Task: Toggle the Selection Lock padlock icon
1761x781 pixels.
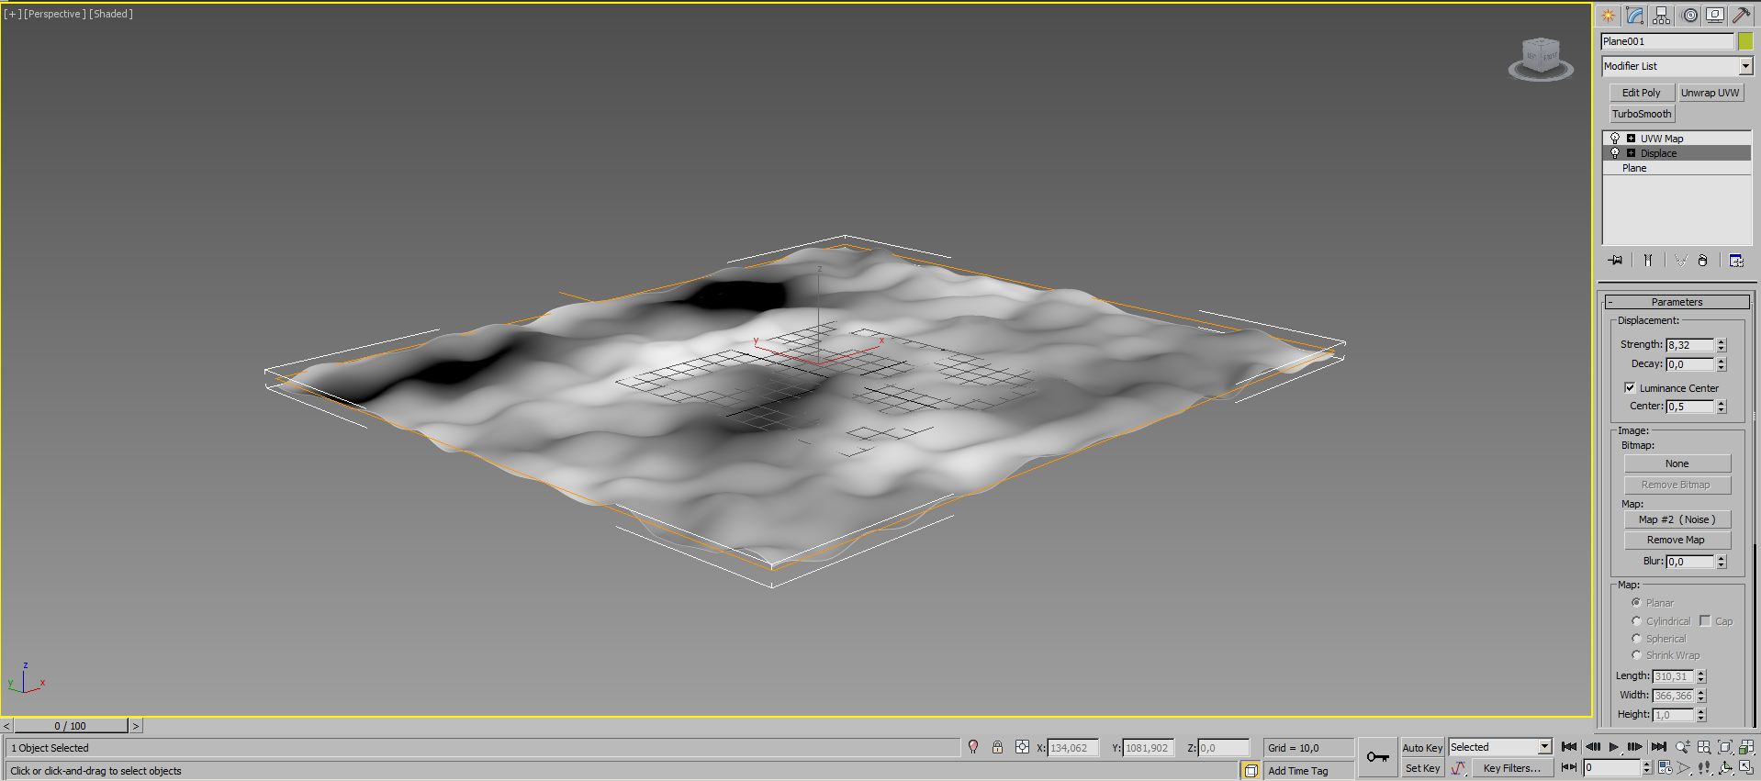Action: 997,747
